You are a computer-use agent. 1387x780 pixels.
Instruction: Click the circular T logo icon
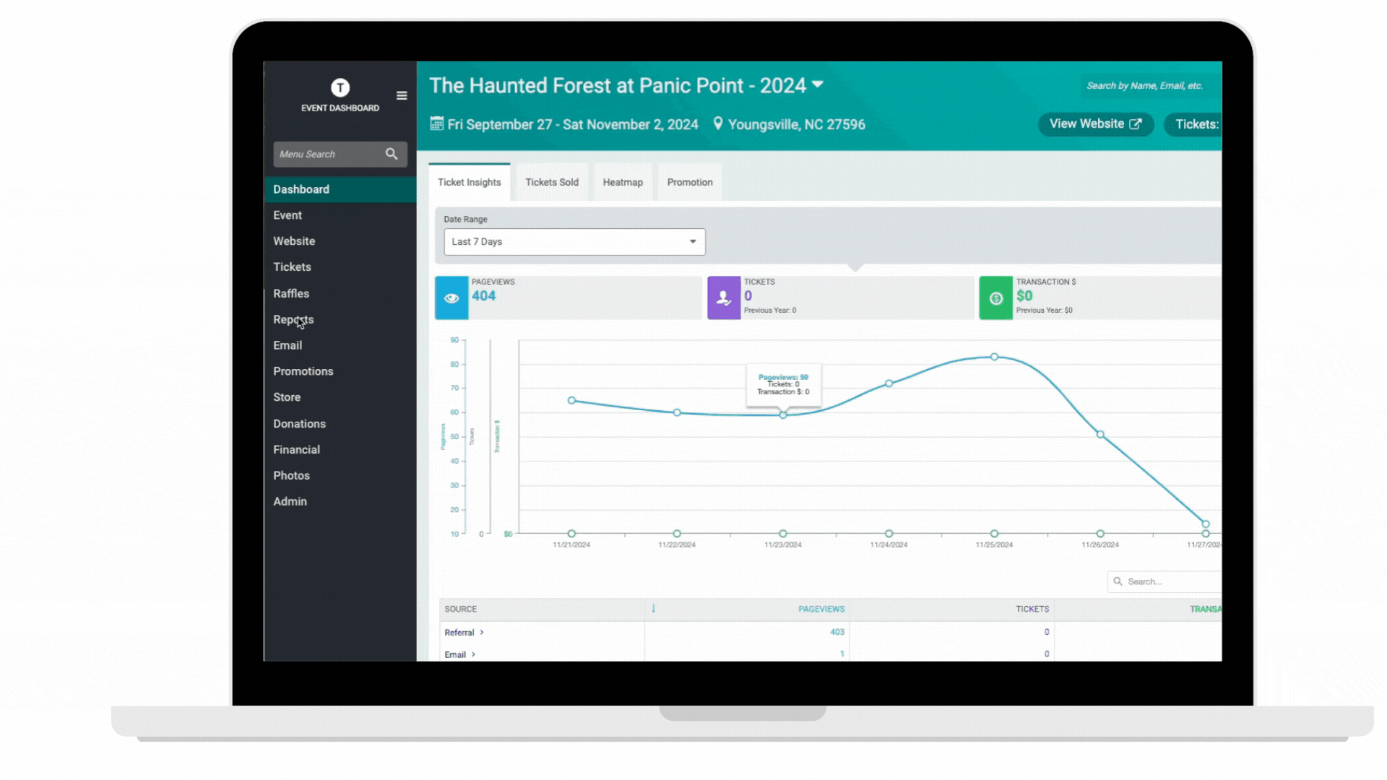pyautogui.click(x=340, y=87)
